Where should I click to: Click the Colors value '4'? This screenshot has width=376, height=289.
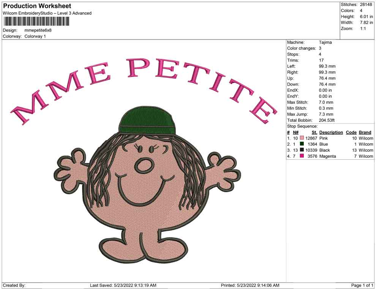(x=361, y=11)
